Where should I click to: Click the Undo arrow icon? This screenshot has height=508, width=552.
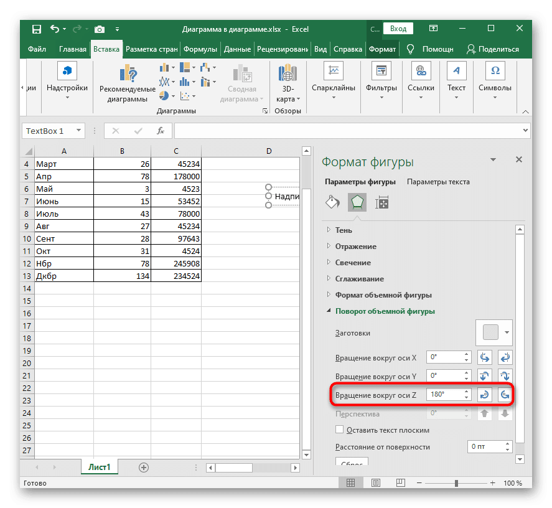tap(55, 29)
